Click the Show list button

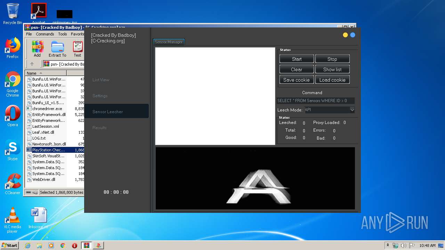coord(332,69)
